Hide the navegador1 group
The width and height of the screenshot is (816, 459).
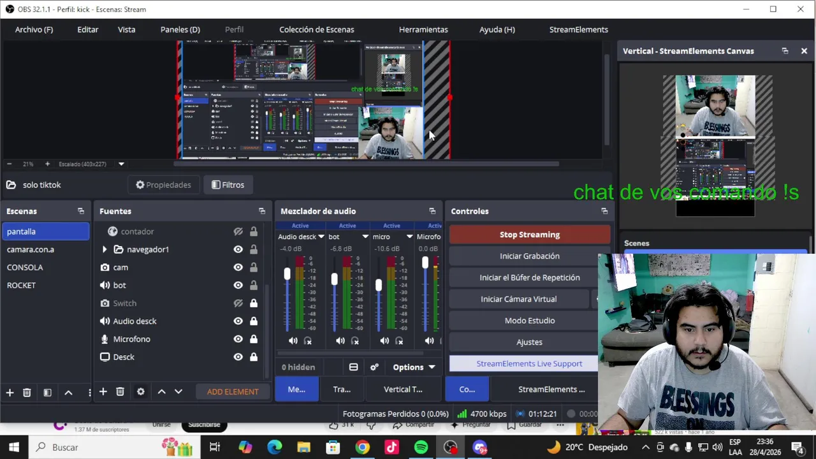click(238, 249)
